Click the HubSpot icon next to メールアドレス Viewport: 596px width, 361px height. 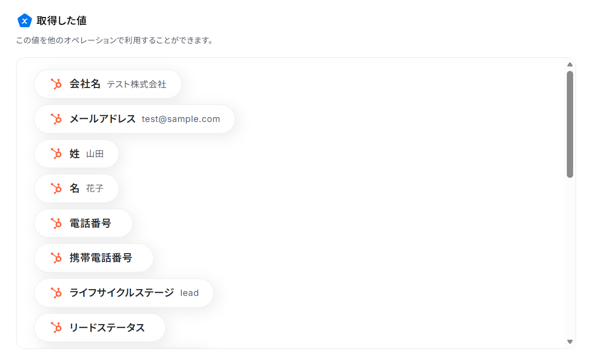coord(56,119)
